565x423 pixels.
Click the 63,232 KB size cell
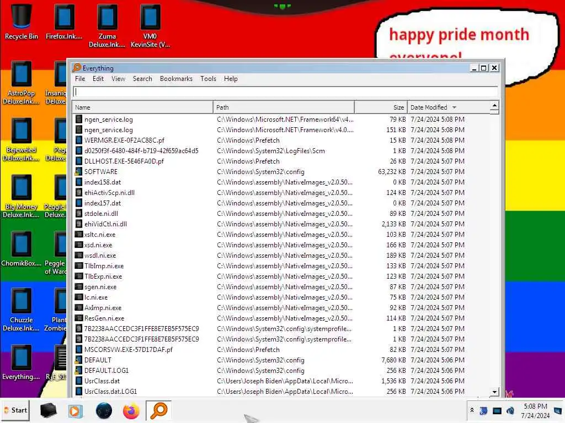pos(392,172)
